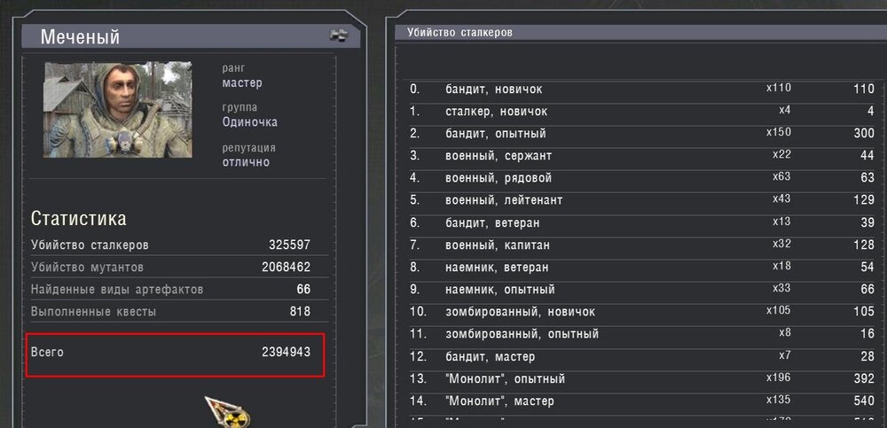887x428 pixels.
Task: Click the x196 kill count multiplier
Action: coord(779,377)
